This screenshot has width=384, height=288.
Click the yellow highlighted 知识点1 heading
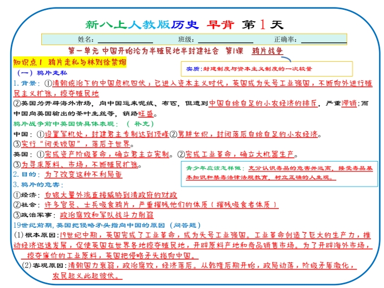(x=69, y=62)
